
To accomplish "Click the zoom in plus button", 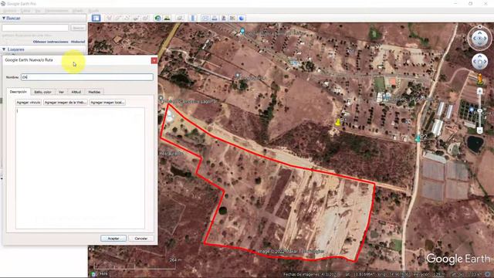I will [479, 92].
